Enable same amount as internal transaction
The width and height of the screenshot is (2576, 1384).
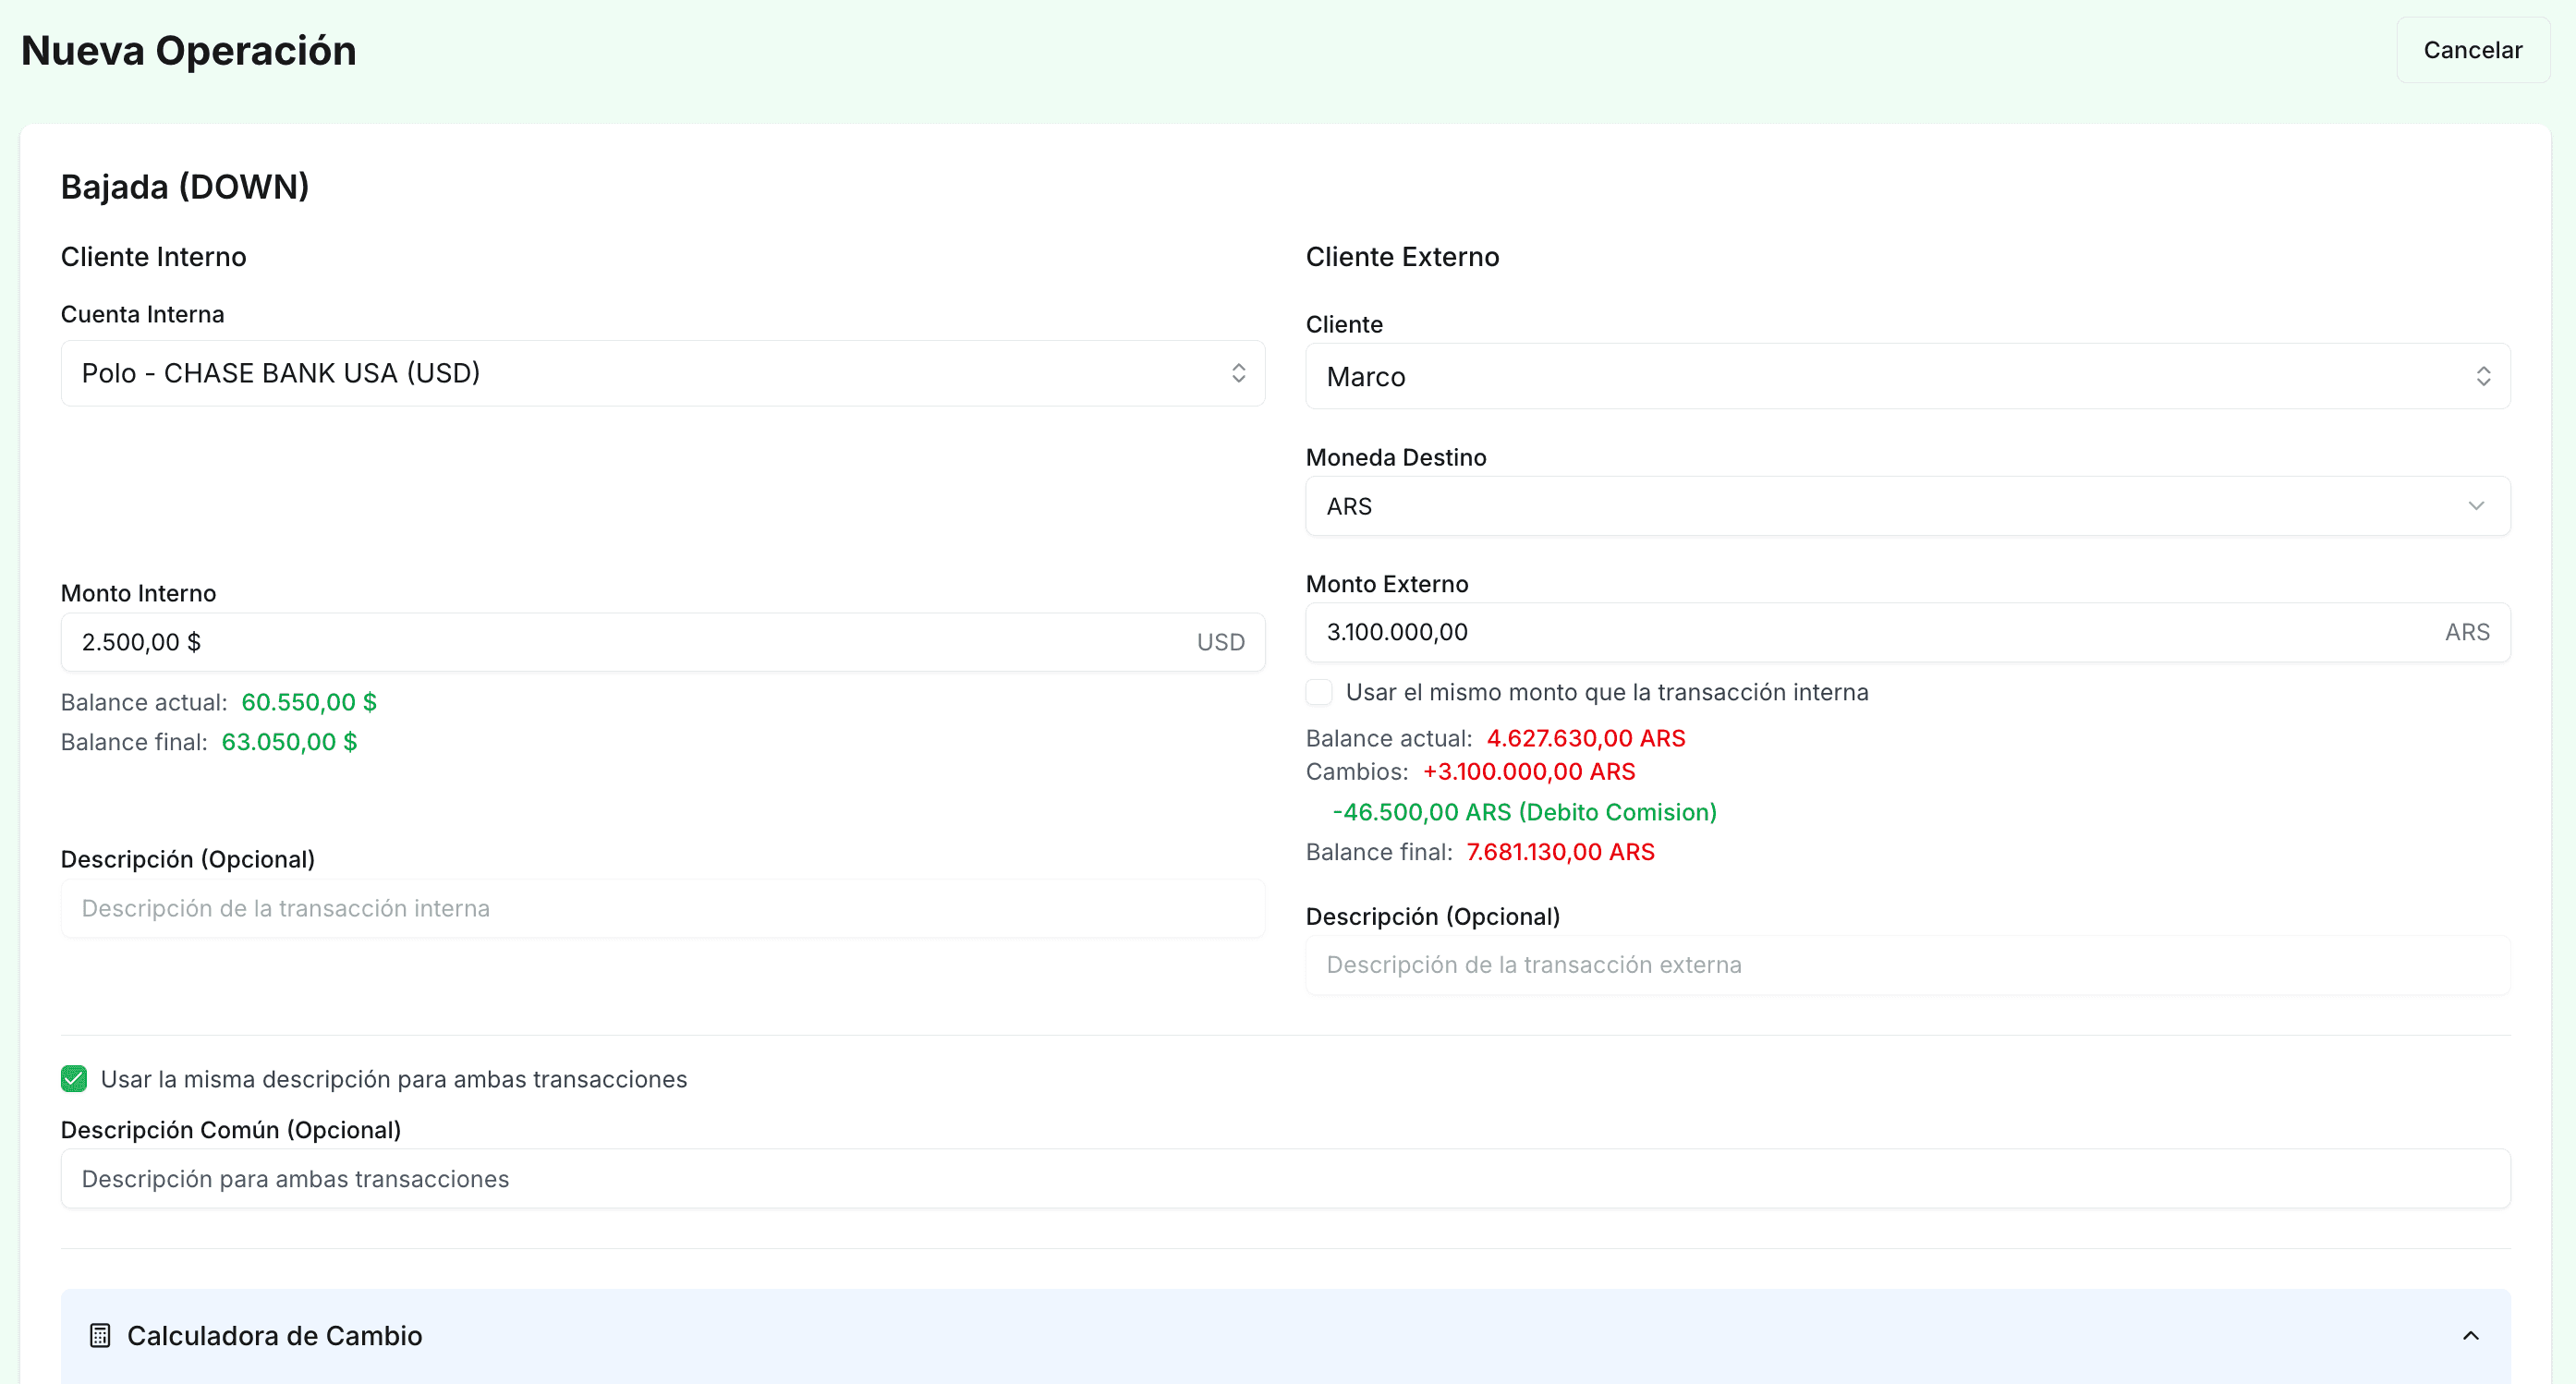point(1319,692)
